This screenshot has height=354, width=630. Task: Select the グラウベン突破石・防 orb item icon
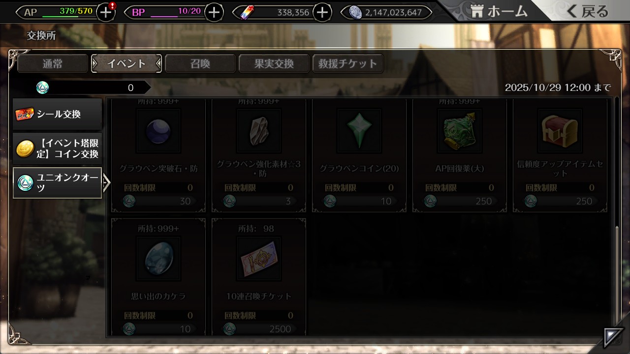(158, 131)
